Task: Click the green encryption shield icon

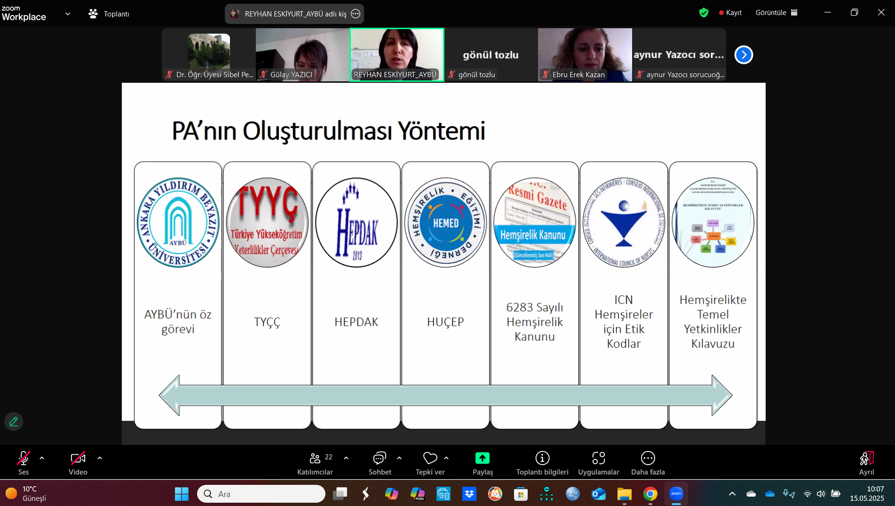Action: point(704,13)
